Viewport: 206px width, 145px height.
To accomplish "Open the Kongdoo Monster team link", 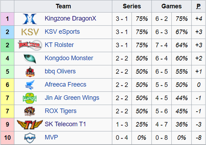I will pyautogui.click(x=69, y=58).
